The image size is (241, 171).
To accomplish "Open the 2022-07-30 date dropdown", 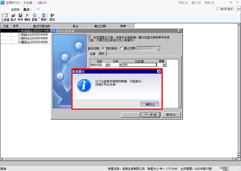I will pos(158,48).
